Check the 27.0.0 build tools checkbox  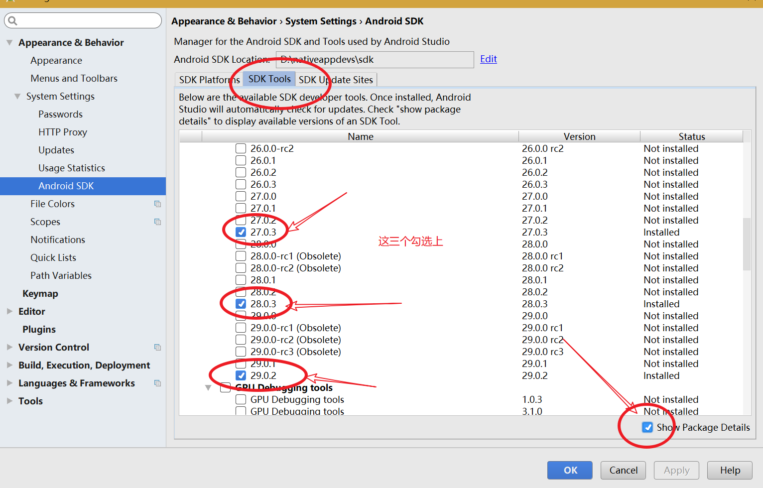tap(241, 196)
